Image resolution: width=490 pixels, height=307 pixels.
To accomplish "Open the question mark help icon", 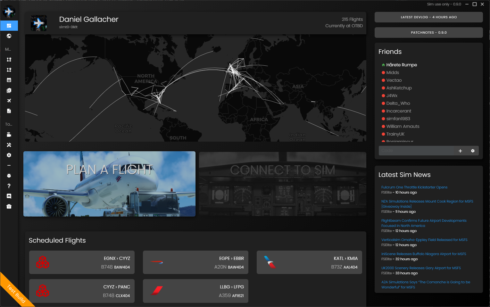I will click(9, 186).
